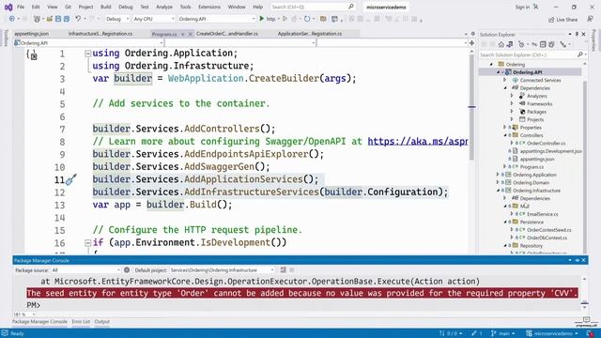Click the Save icon in toolbar

(x=58, y=19)
